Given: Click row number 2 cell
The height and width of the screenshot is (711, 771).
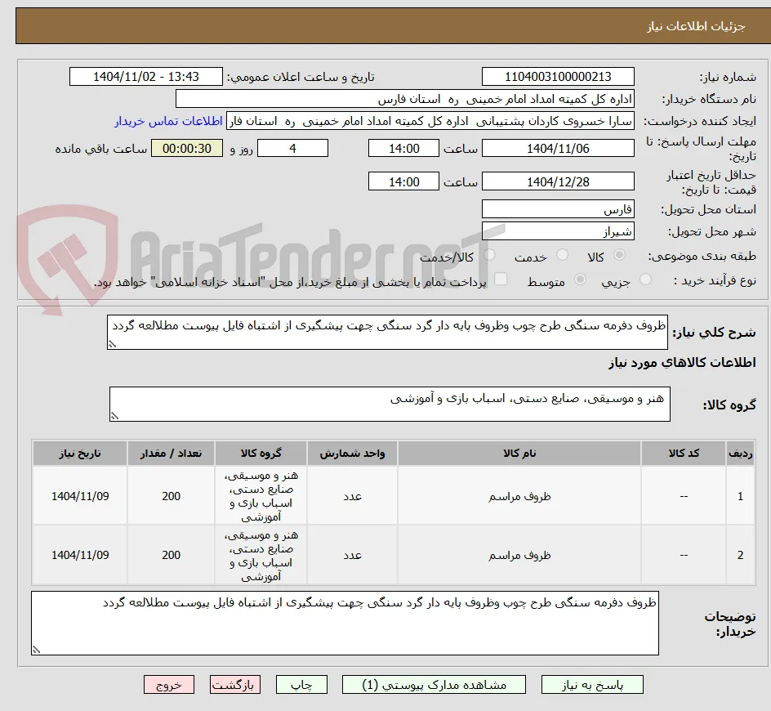Looking at the screenshot, I should (x=741, y=555).
